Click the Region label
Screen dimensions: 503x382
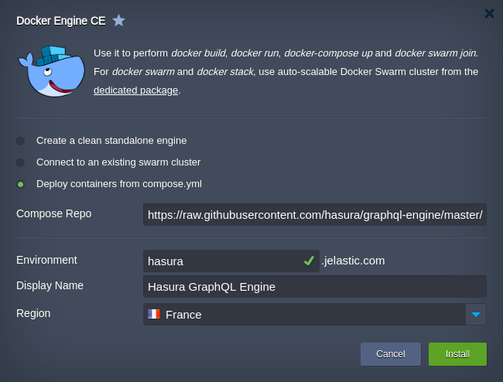tap(33, 313)
